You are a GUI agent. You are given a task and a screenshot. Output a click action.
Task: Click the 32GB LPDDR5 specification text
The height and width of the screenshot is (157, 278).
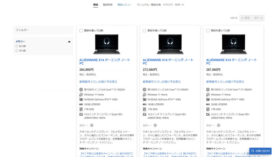pos(219,104)
